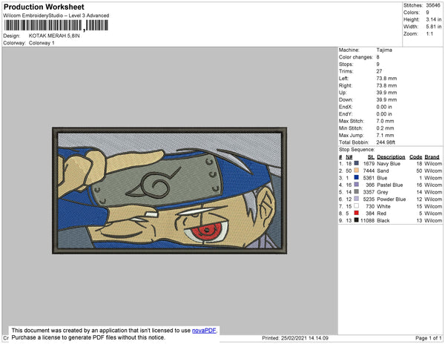
Task: Click the Max Jump value '7.1 mm'
Action: point(385,135)
